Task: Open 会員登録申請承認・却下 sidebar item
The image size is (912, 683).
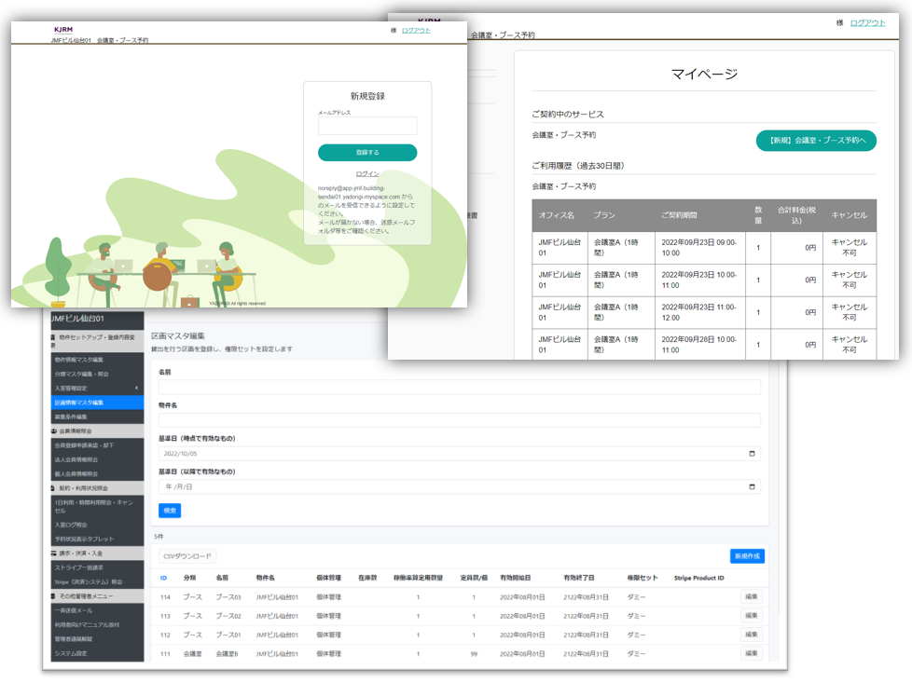Action: (97, 445)
